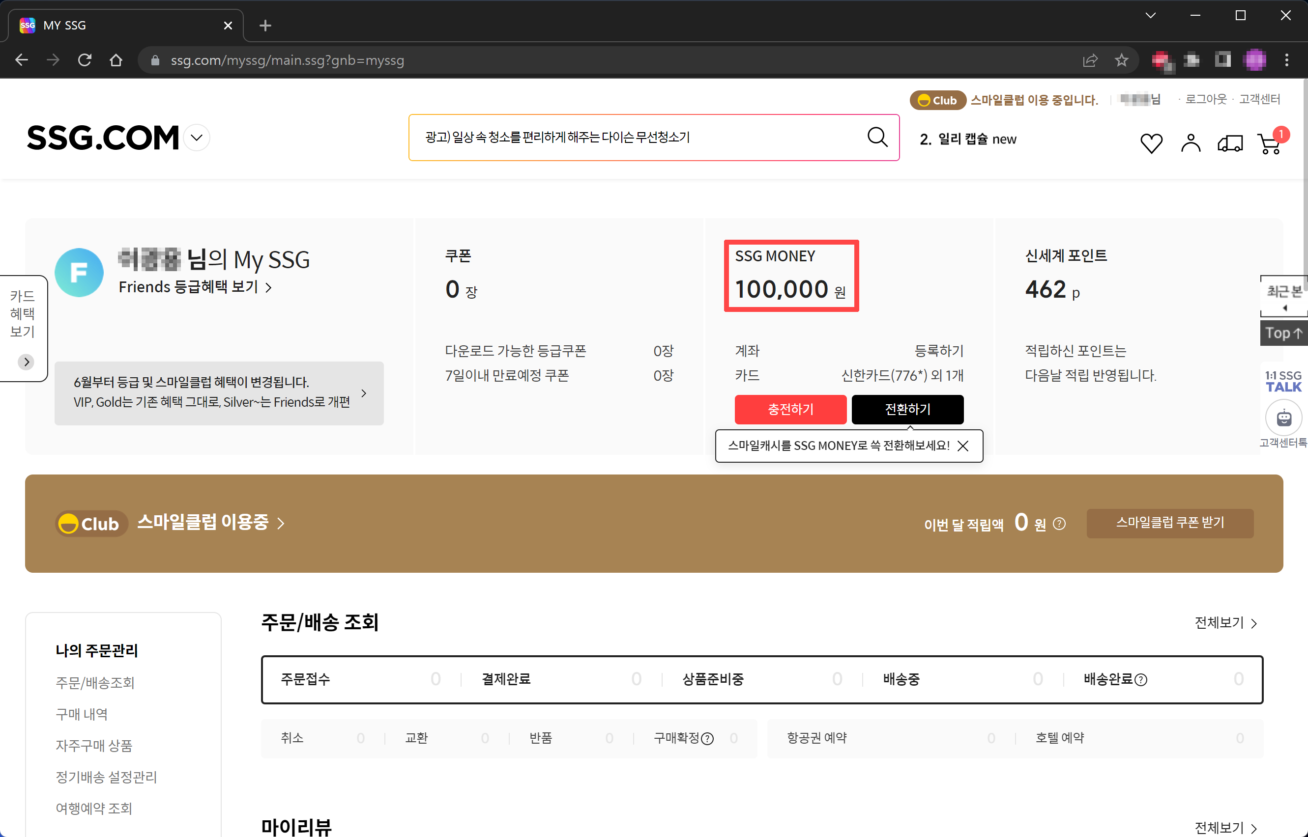The image size is (1308, 837).
Task: Open 스마일클럽 이용중 details
Action: click(x=210, y=522)
